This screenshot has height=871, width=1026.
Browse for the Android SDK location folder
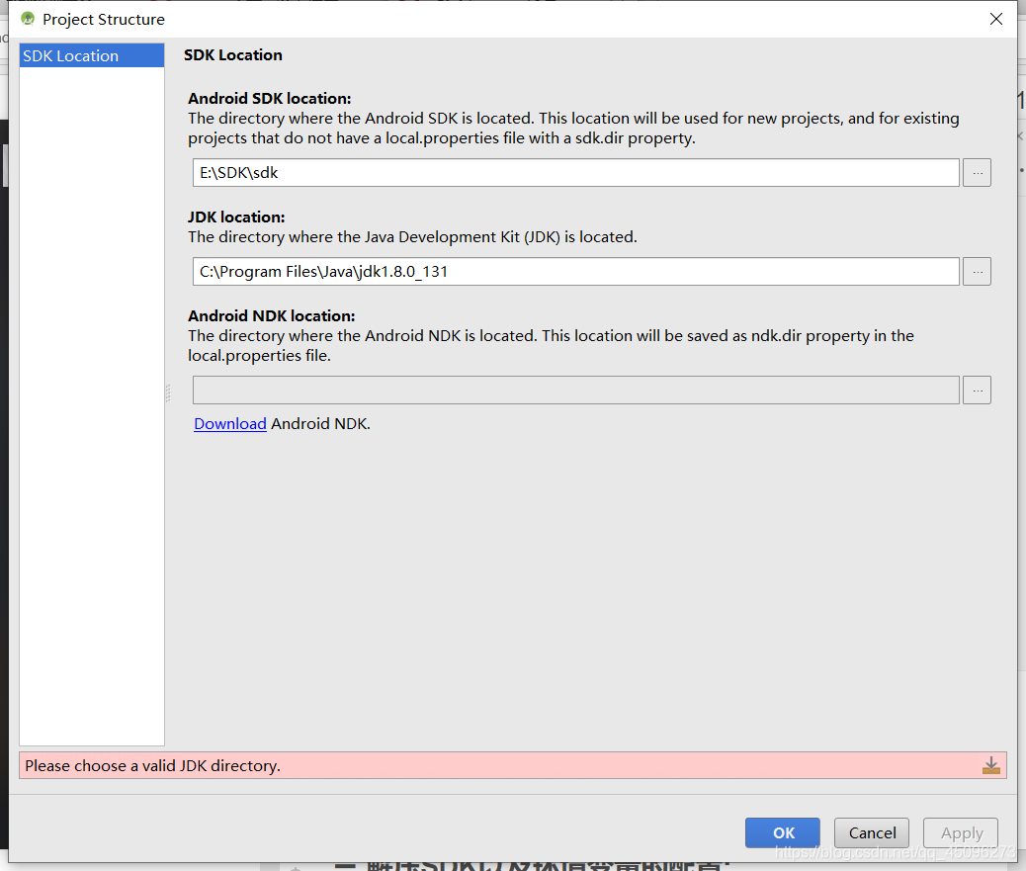click(977, 173)
